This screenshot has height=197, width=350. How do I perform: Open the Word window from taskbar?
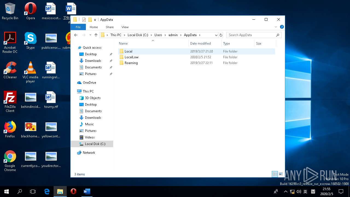[87, 192]
